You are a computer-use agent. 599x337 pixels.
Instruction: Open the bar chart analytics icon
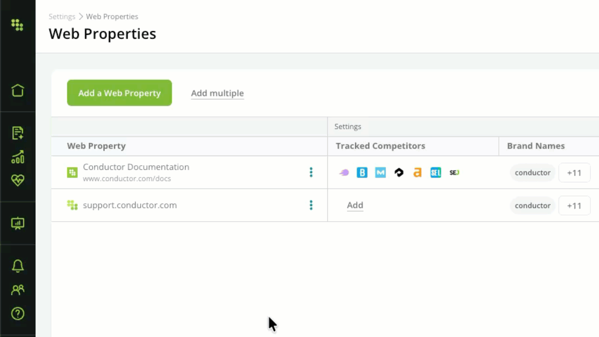click(x=17, y=157)
